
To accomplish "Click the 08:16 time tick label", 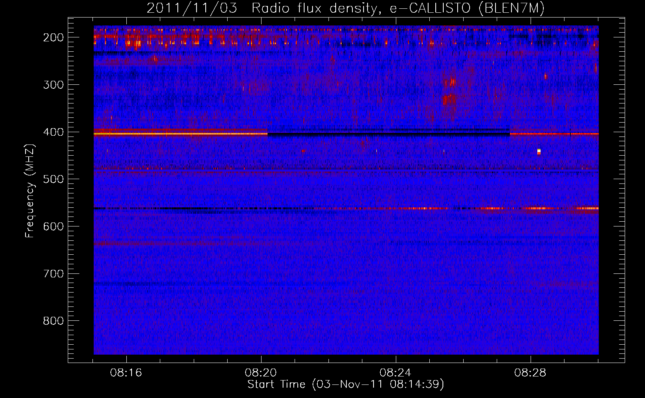I will 126,373.
